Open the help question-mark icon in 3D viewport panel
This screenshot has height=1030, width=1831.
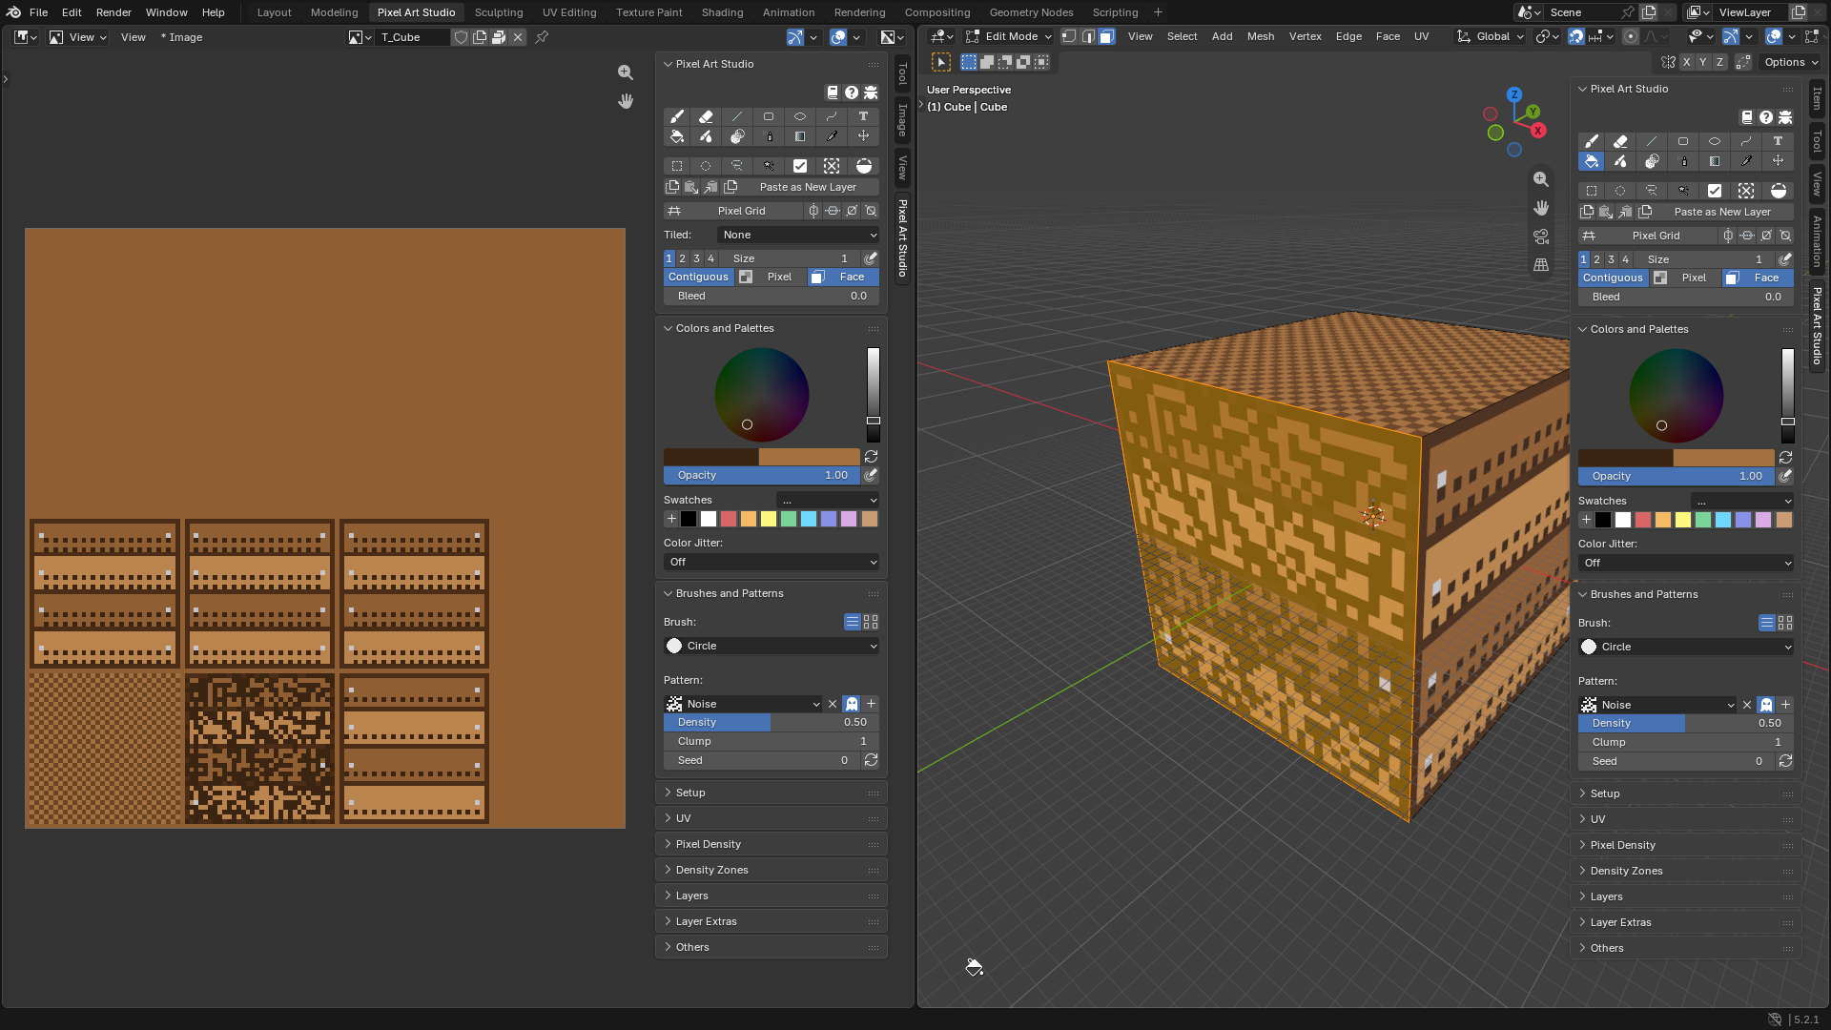[x=1766, y=117]
